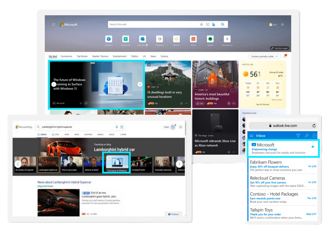The height and width of the screenshot is (231, 327).
Task: Open News about Lamborghini's Hybrid Supercar link
Action: pyautogui.click(x=64, y=182)
